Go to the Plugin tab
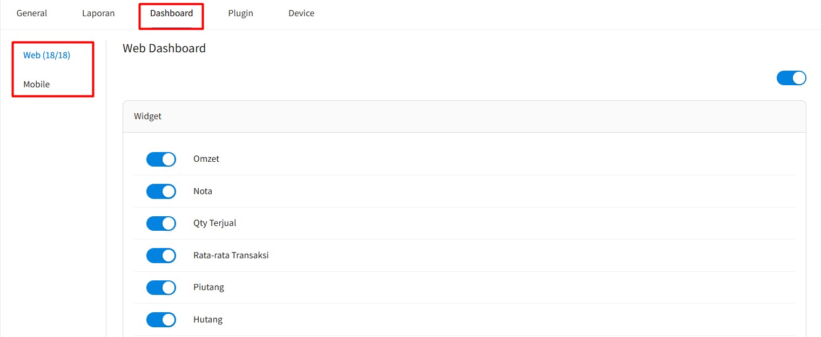821x337 pixels. coord(240,13)
